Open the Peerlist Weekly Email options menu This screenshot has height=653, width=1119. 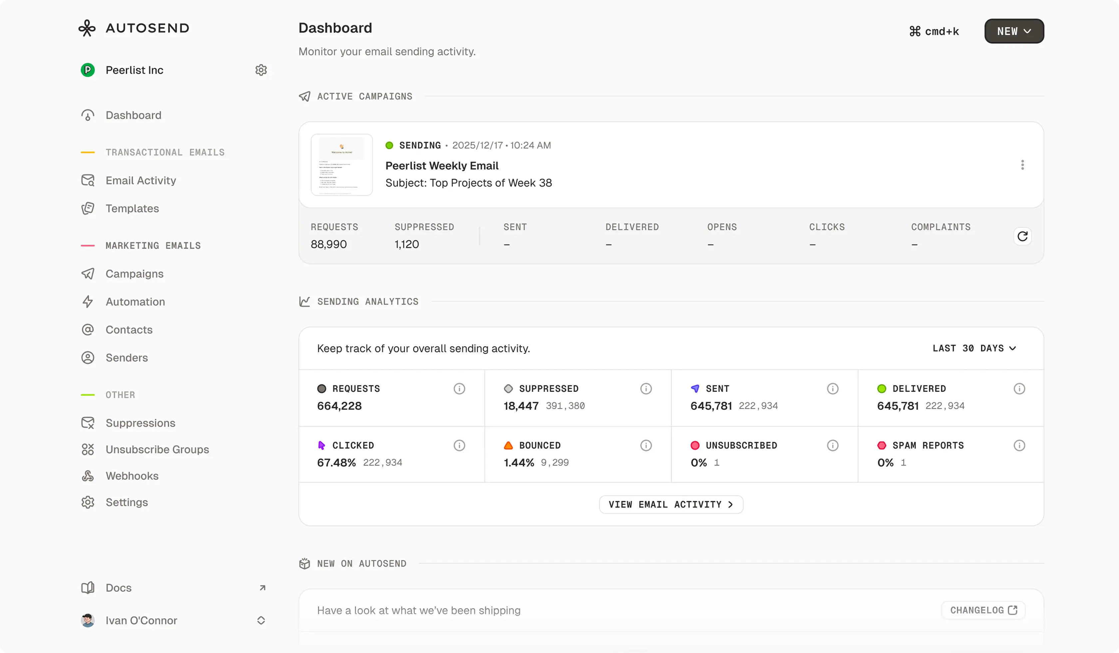1023,165
